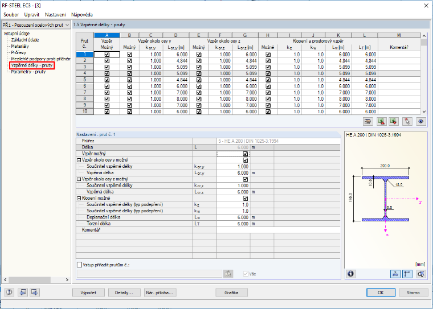Screen dimensions: 433x309
Task: Click the select members icon beside input field
Action: point(228,274)
